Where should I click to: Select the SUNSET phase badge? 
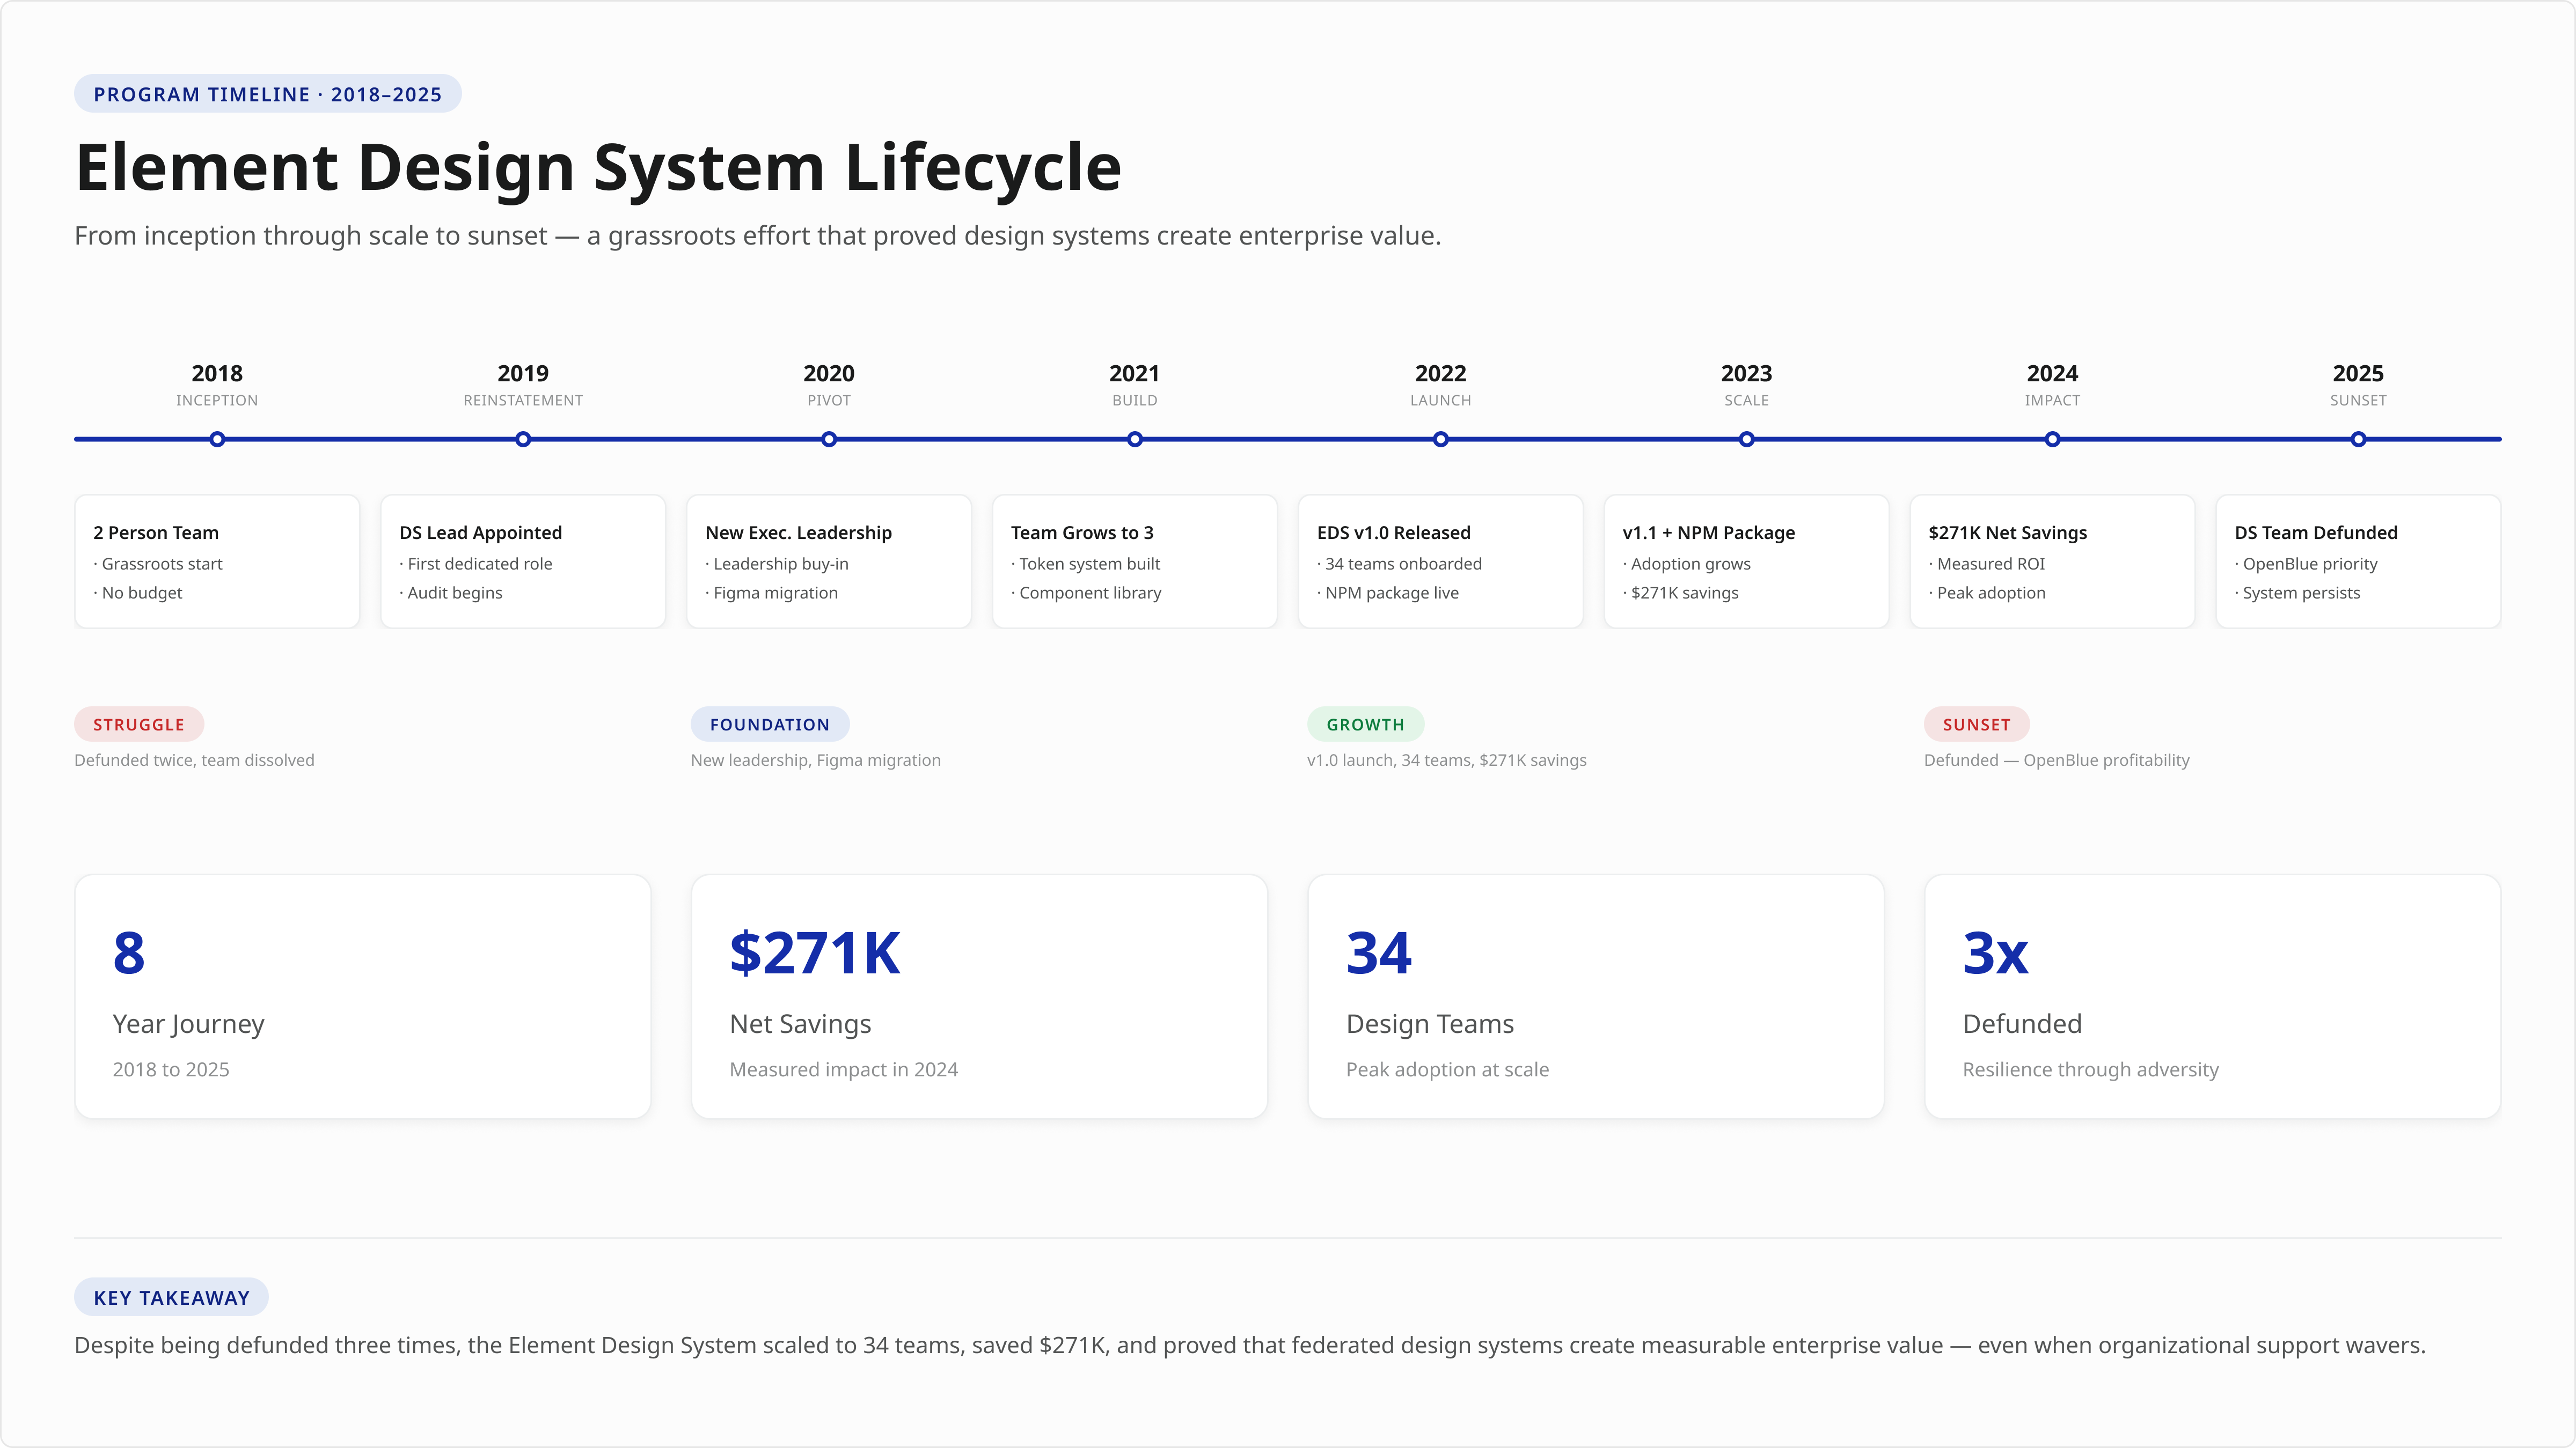(1976, 723)
